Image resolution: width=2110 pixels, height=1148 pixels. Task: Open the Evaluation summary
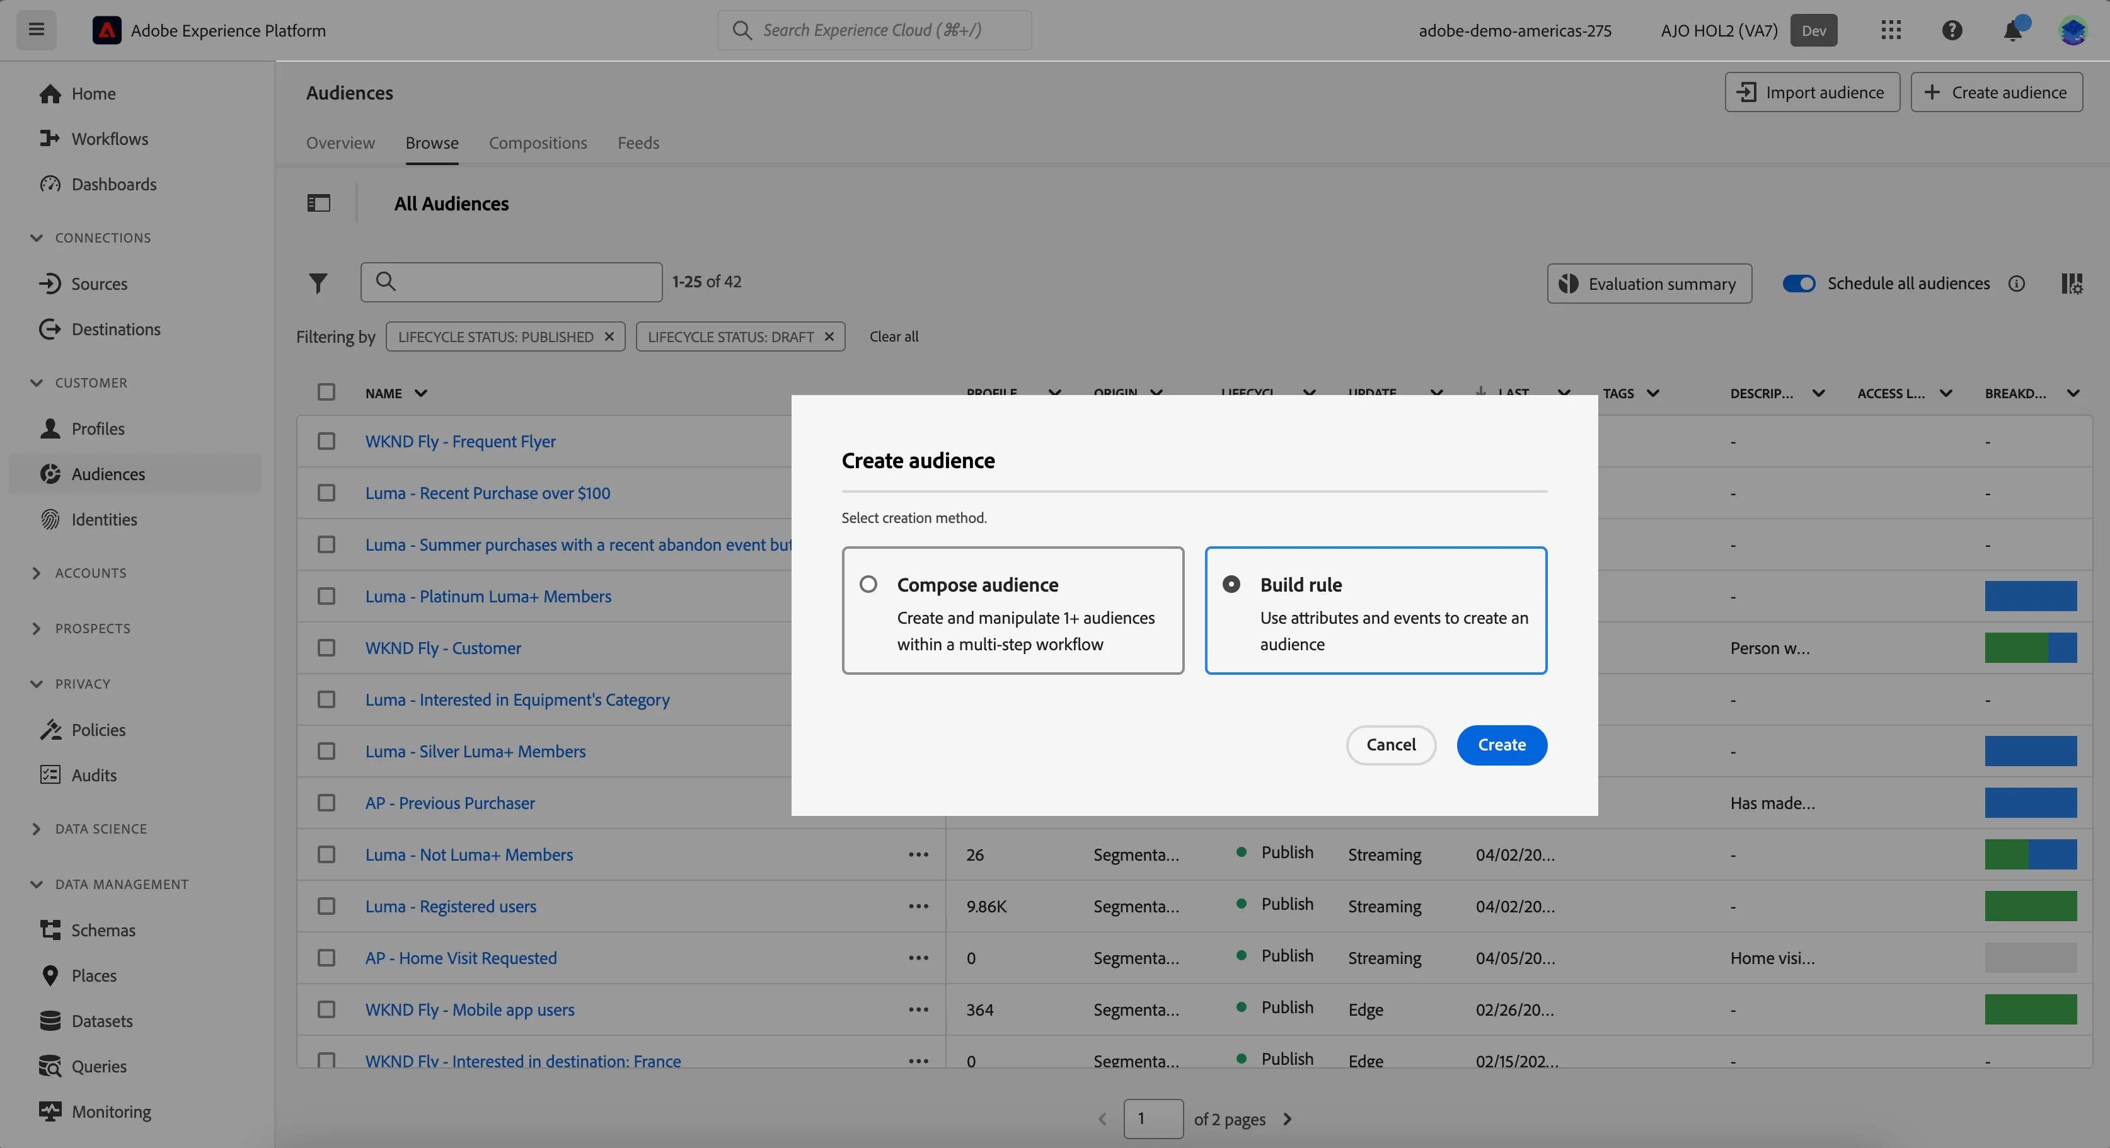pyautogui.click(x=1649, y=284)
